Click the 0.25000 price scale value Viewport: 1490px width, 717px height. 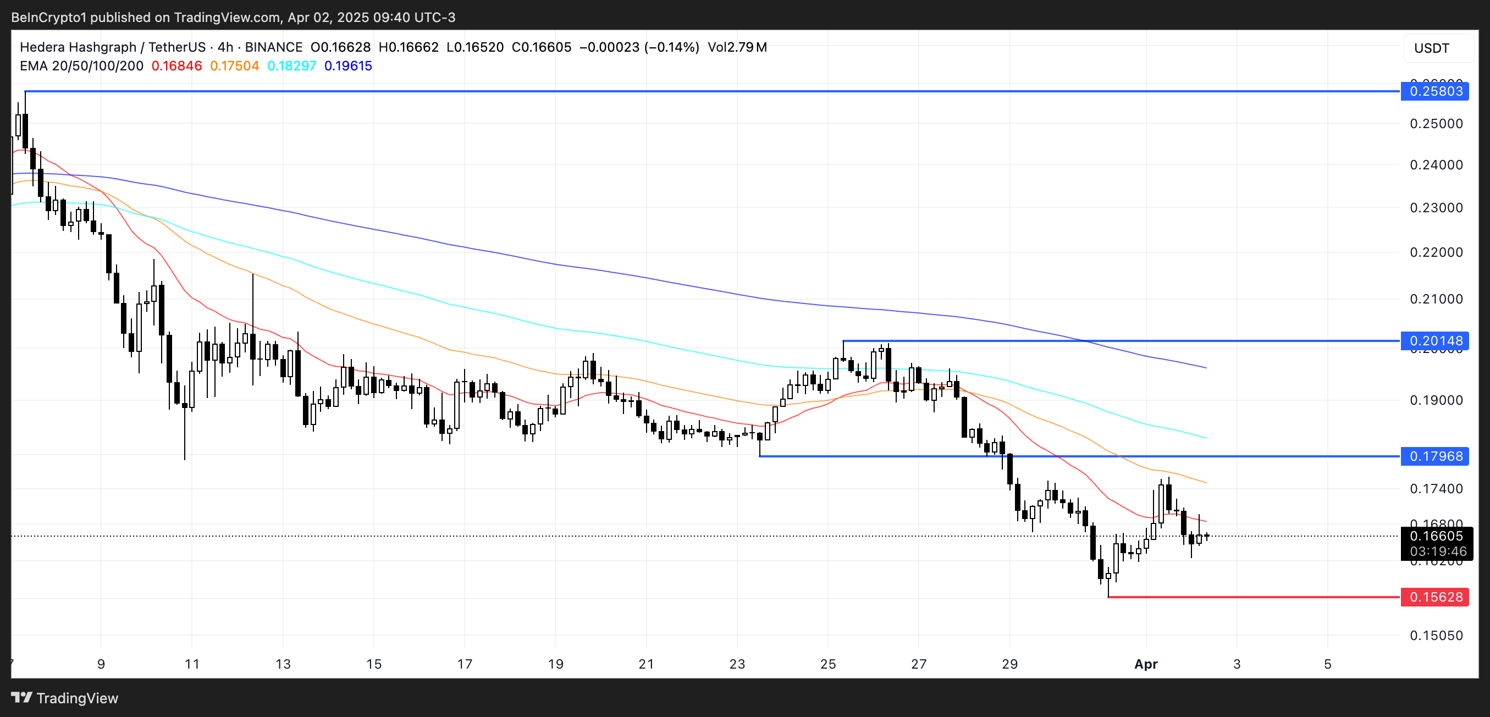1436,123
